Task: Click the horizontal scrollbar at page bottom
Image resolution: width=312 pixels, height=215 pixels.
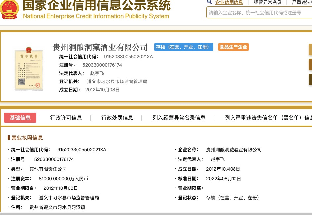Action: (x=156, y=213)
